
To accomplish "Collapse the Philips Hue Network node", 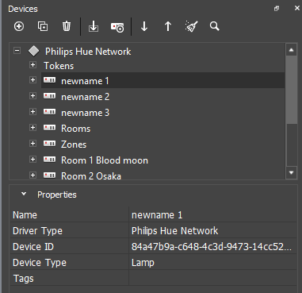I will tap(17, 50).
